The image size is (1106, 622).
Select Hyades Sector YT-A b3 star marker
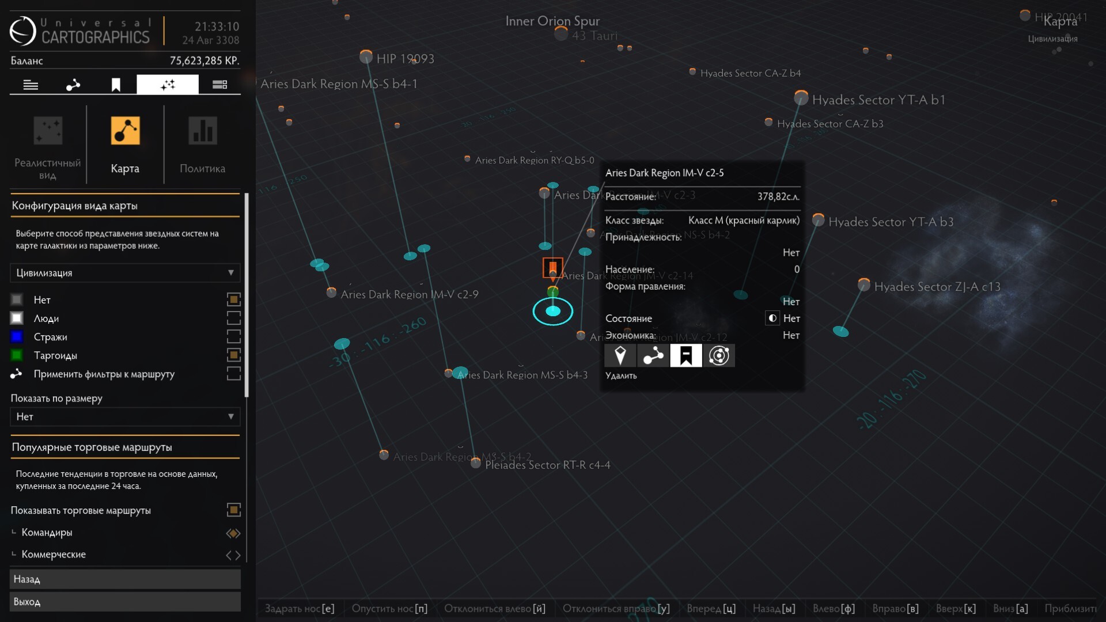pos(818,219)
